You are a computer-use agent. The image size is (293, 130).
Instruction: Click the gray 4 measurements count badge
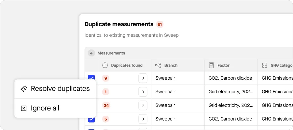91,53
